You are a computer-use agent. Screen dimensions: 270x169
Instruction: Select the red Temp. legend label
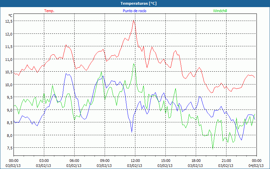tap(49, 11)
